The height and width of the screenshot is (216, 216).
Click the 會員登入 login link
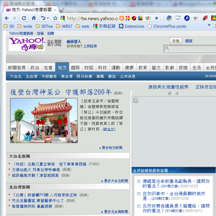(74, 42)
